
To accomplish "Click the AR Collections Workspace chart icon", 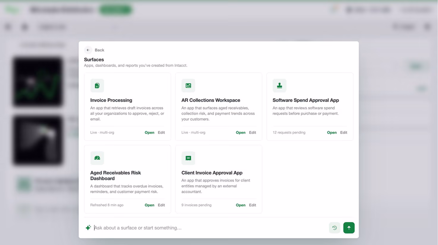I will coord(188,86).
